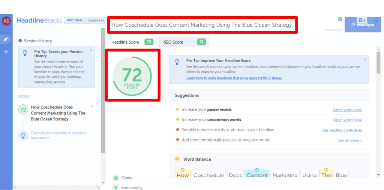Viewport: 384px width, 190px height.
Task: Click the Word Balance pie chart icon
Action: 177,159
